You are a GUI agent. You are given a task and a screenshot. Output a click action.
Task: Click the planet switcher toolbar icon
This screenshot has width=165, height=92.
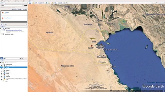tap(52, 3)
